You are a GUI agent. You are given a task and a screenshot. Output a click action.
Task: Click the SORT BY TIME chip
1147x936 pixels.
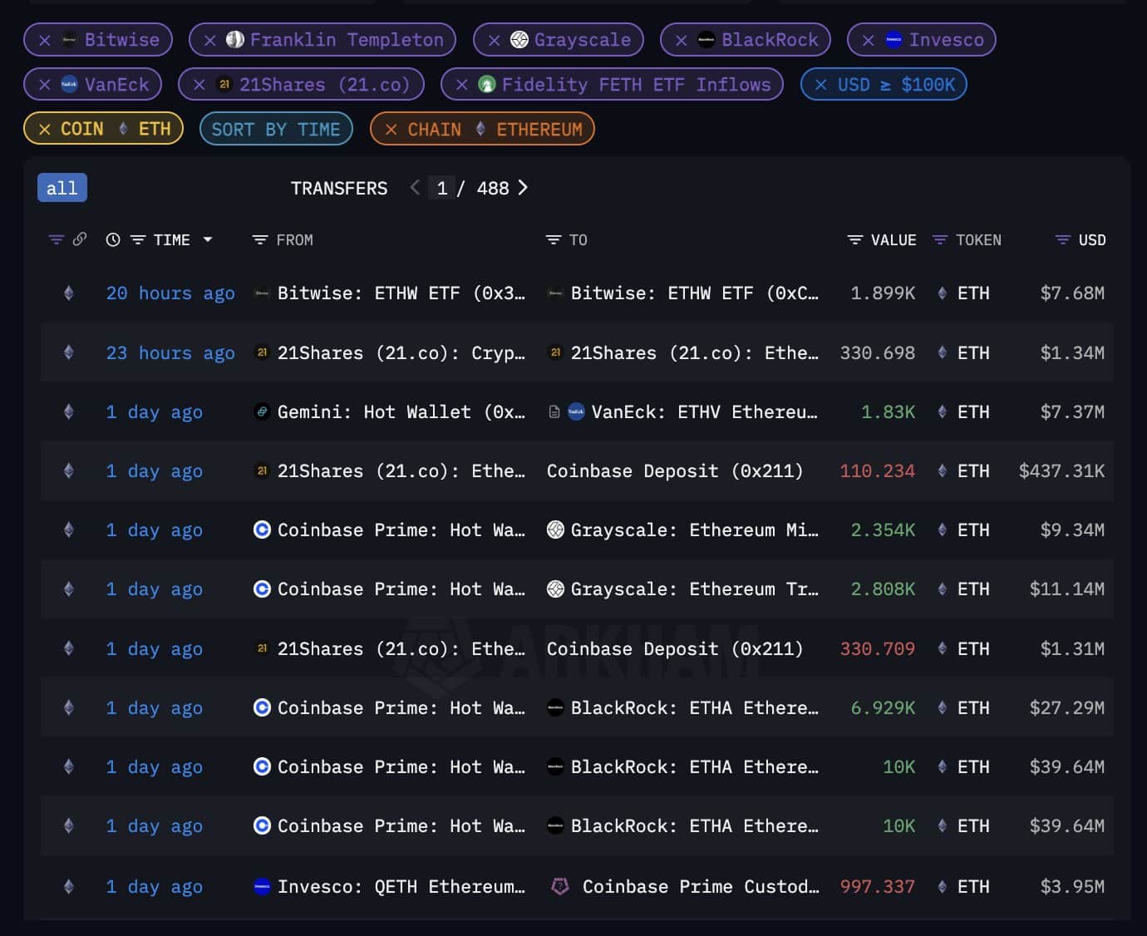[x=276, y=130]
